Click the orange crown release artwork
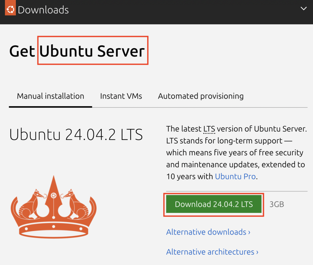 click(53, 207)
